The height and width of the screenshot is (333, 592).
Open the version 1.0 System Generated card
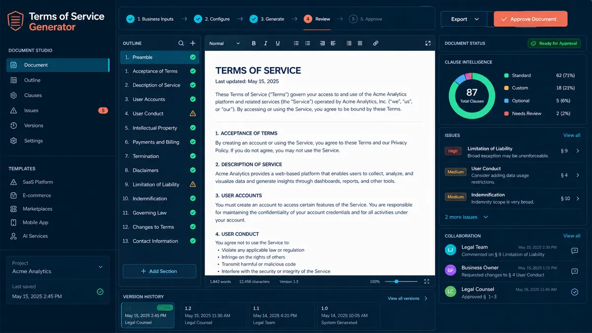tap(349, 315)
